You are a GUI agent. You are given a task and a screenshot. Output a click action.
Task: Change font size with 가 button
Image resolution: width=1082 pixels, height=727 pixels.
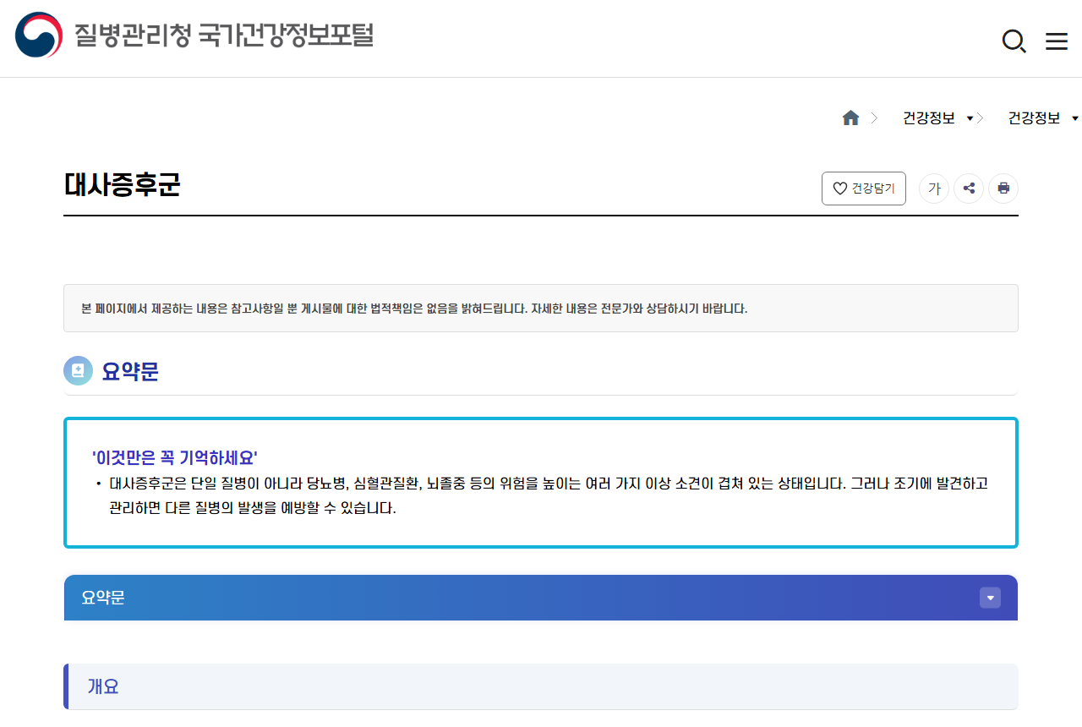point(934,189)
